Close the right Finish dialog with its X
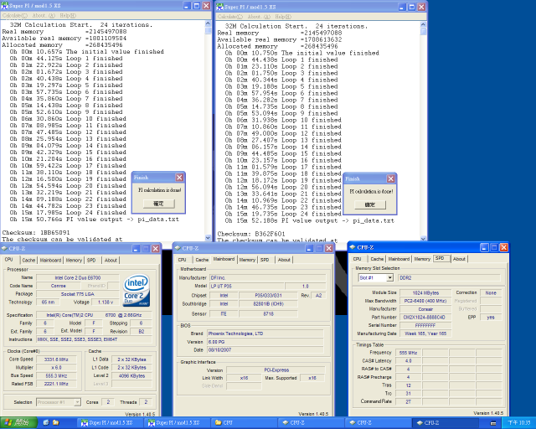The height and width of the screenshot is (429, 536). tap(391, 178)
